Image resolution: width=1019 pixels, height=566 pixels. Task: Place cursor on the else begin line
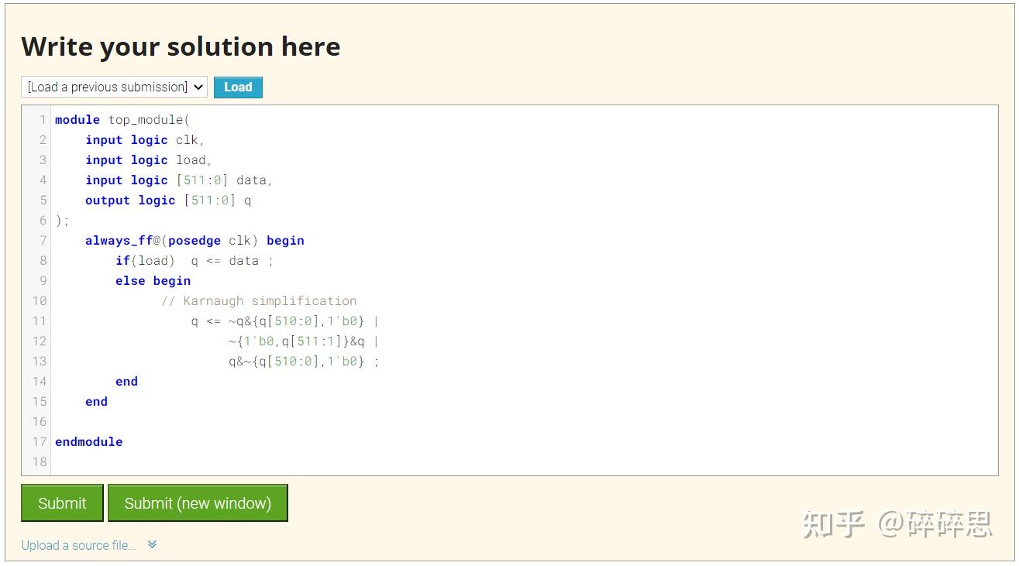(153, 280)
